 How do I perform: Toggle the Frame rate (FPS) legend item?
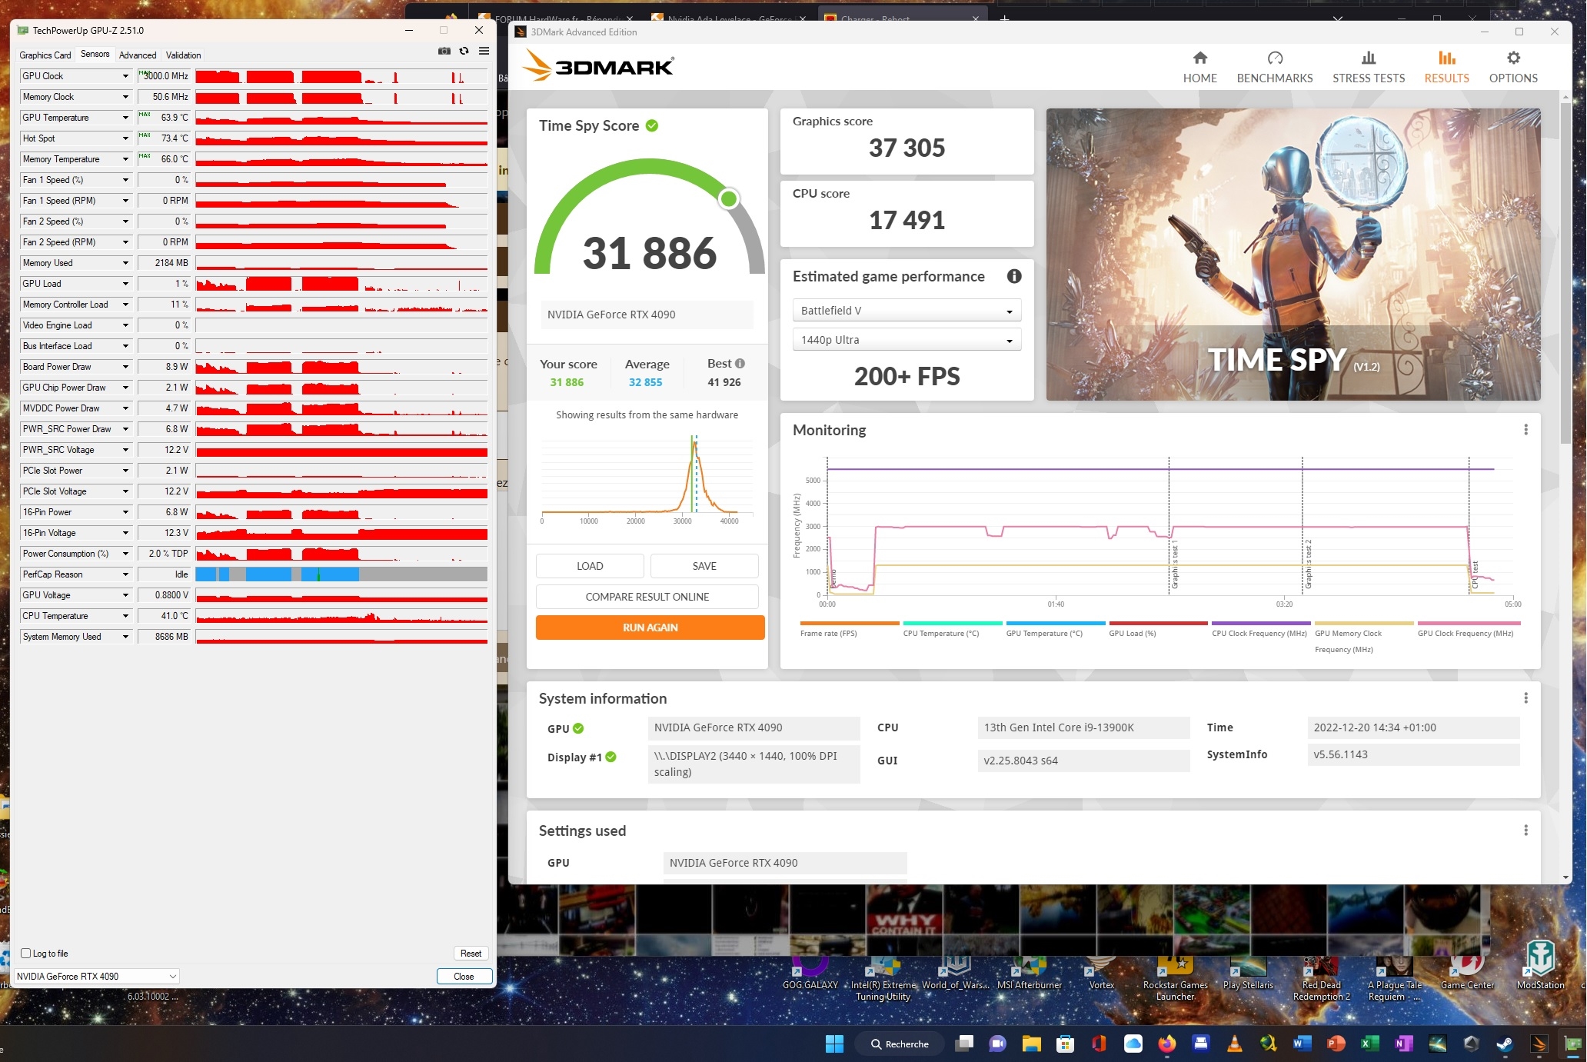click(828, 634)
